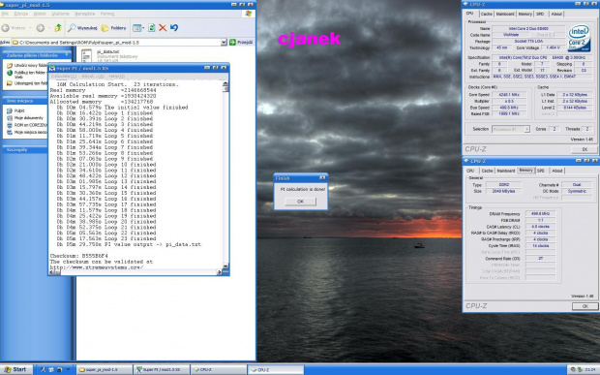The height and width of the screenshot is (375, 600).
Task: Click the Przejdź go button
Action: click(x=242, y=42)
